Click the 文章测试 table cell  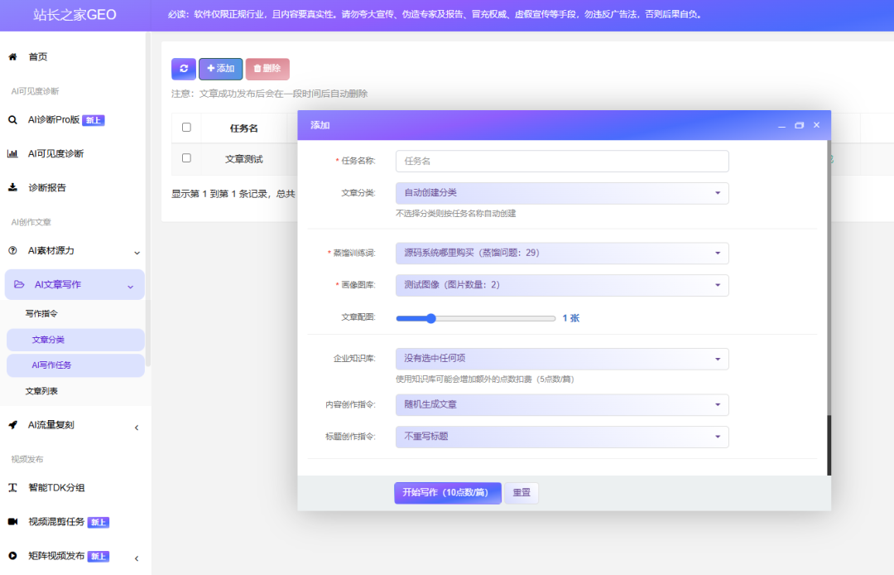[244, 159]
